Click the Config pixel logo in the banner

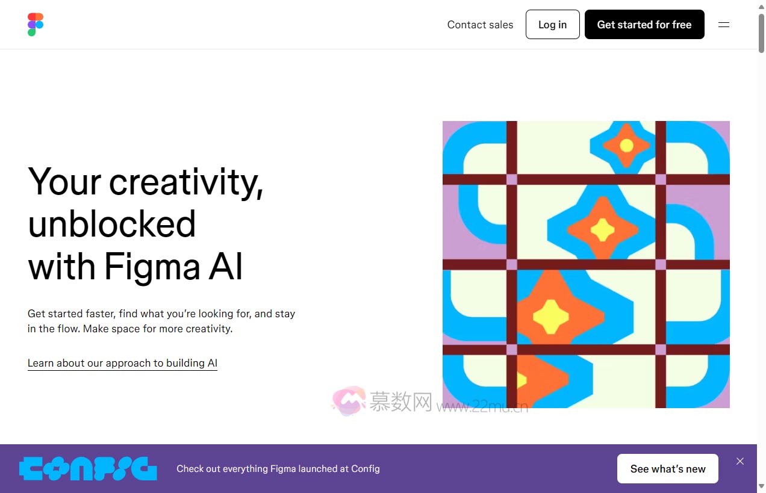click(88, 468)
